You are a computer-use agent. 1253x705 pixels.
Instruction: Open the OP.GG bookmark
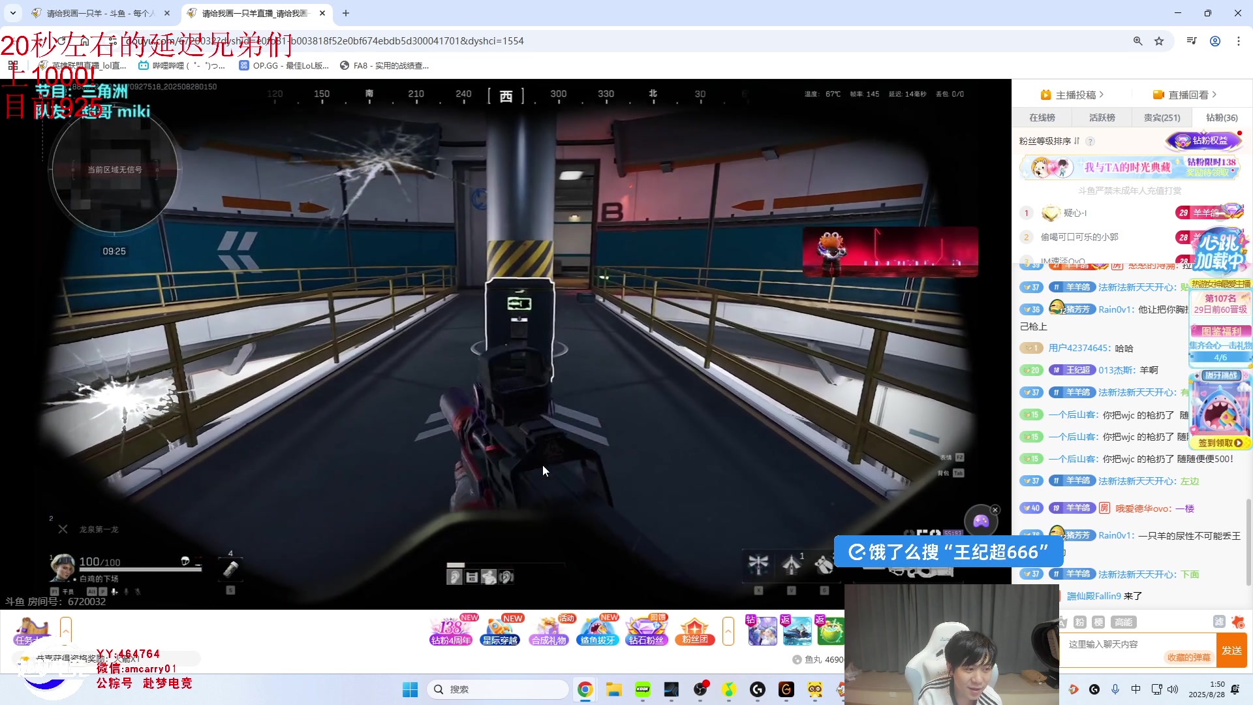point(284,65)
